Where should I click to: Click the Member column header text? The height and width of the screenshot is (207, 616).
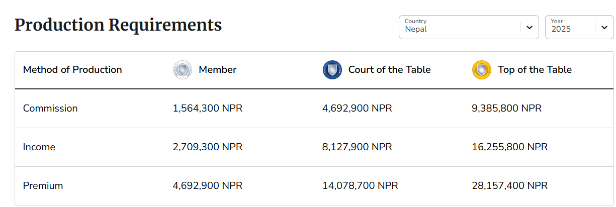(218, 70)
